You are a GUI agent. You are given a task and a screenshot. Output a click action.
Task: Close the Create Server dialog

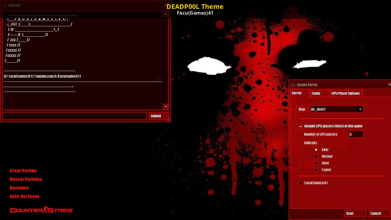[x=389, y=85]
